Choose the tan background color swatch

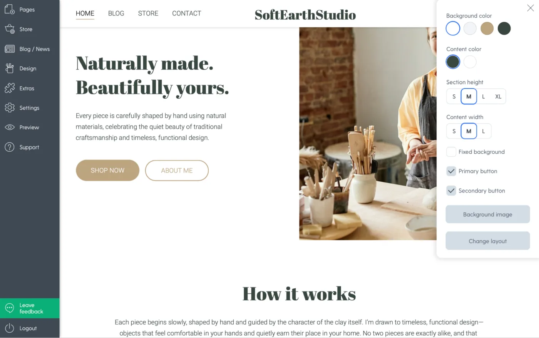(487, 28)
